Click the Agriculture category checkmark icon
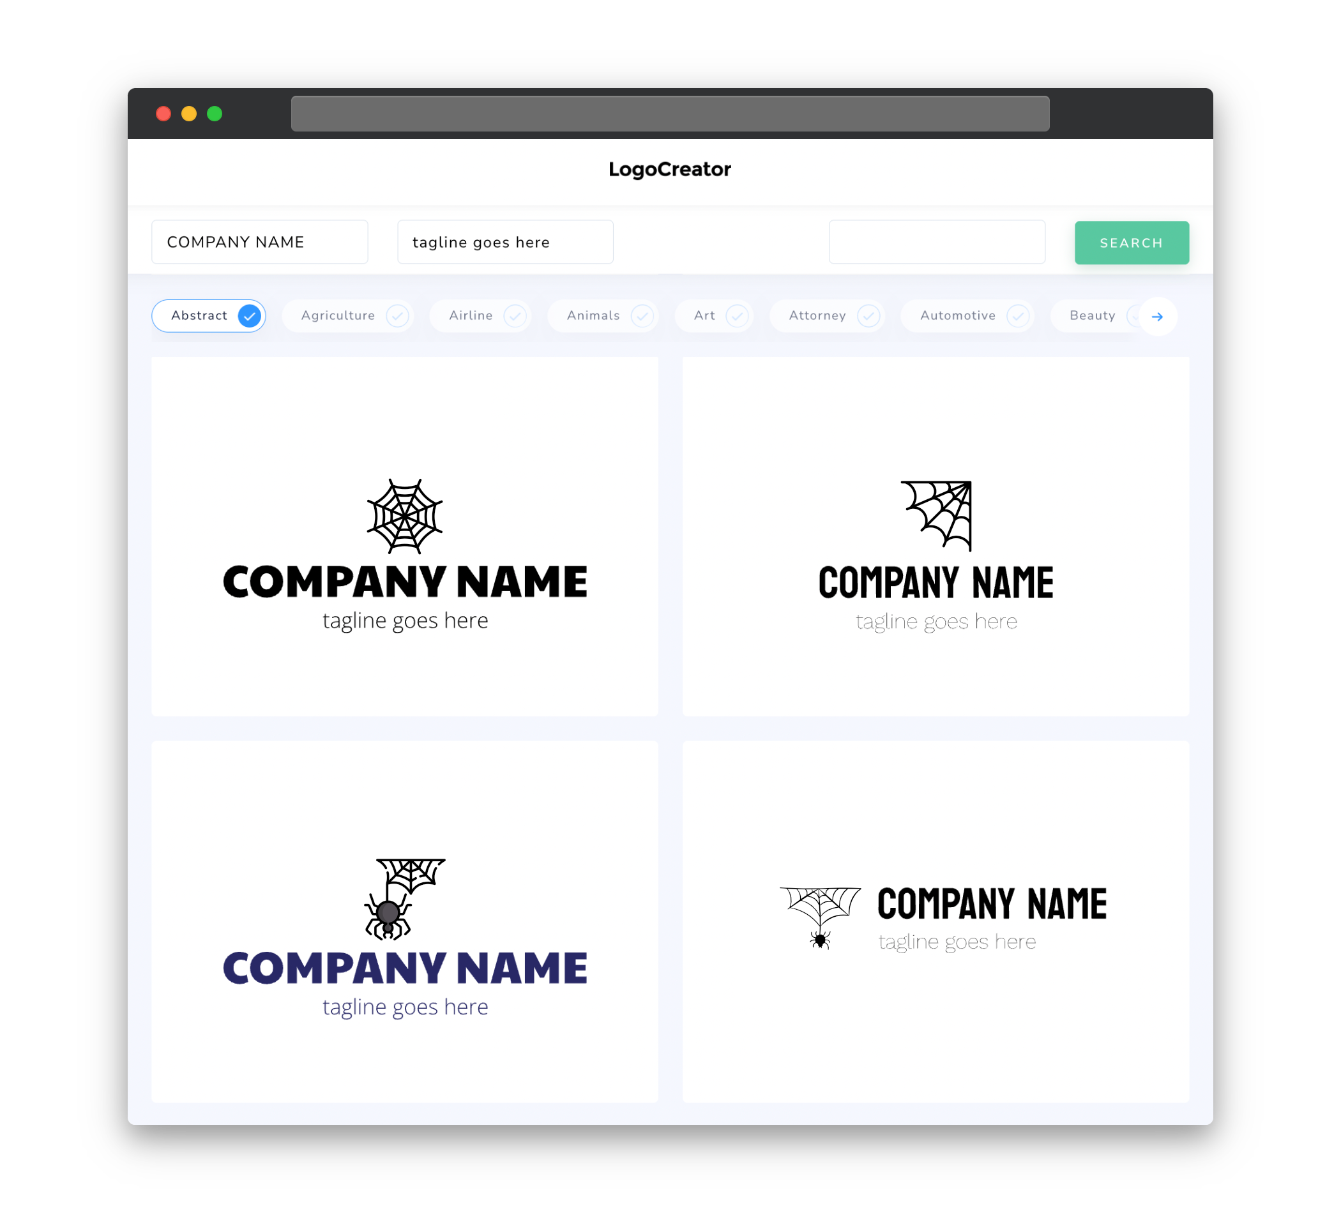This screenshot has width=1341, height=1213. [x=397, y=315]
